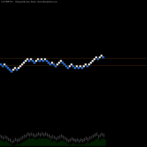Select the lowest blue Renko brick

click(x=11, y=71)
